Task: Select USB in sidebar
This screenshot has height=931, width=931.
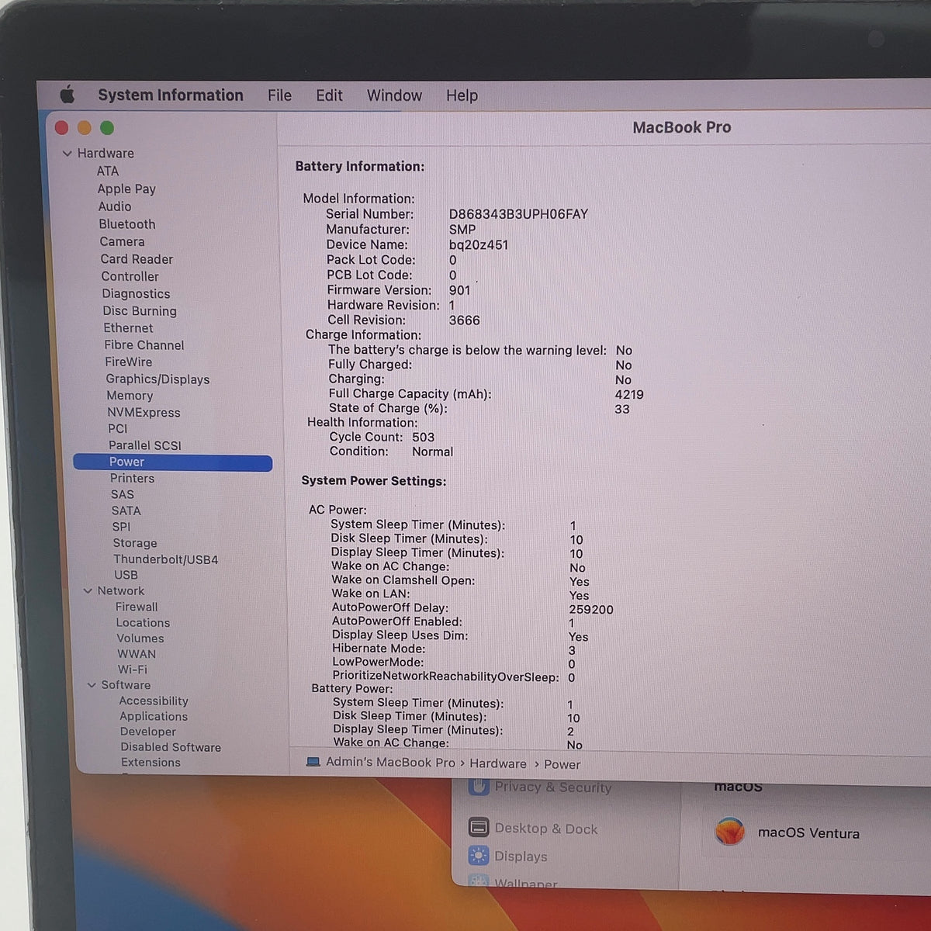Action: pos(126,575)
